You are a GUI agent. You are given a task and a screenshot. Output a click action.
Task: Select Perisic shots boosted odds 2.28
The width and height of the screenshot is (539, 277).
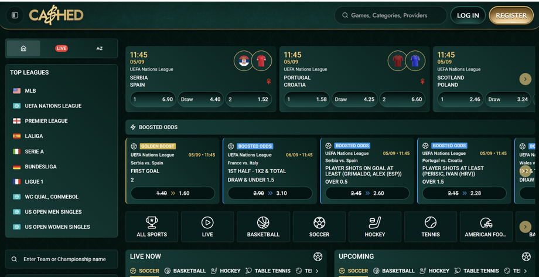[x=465, y=193]
